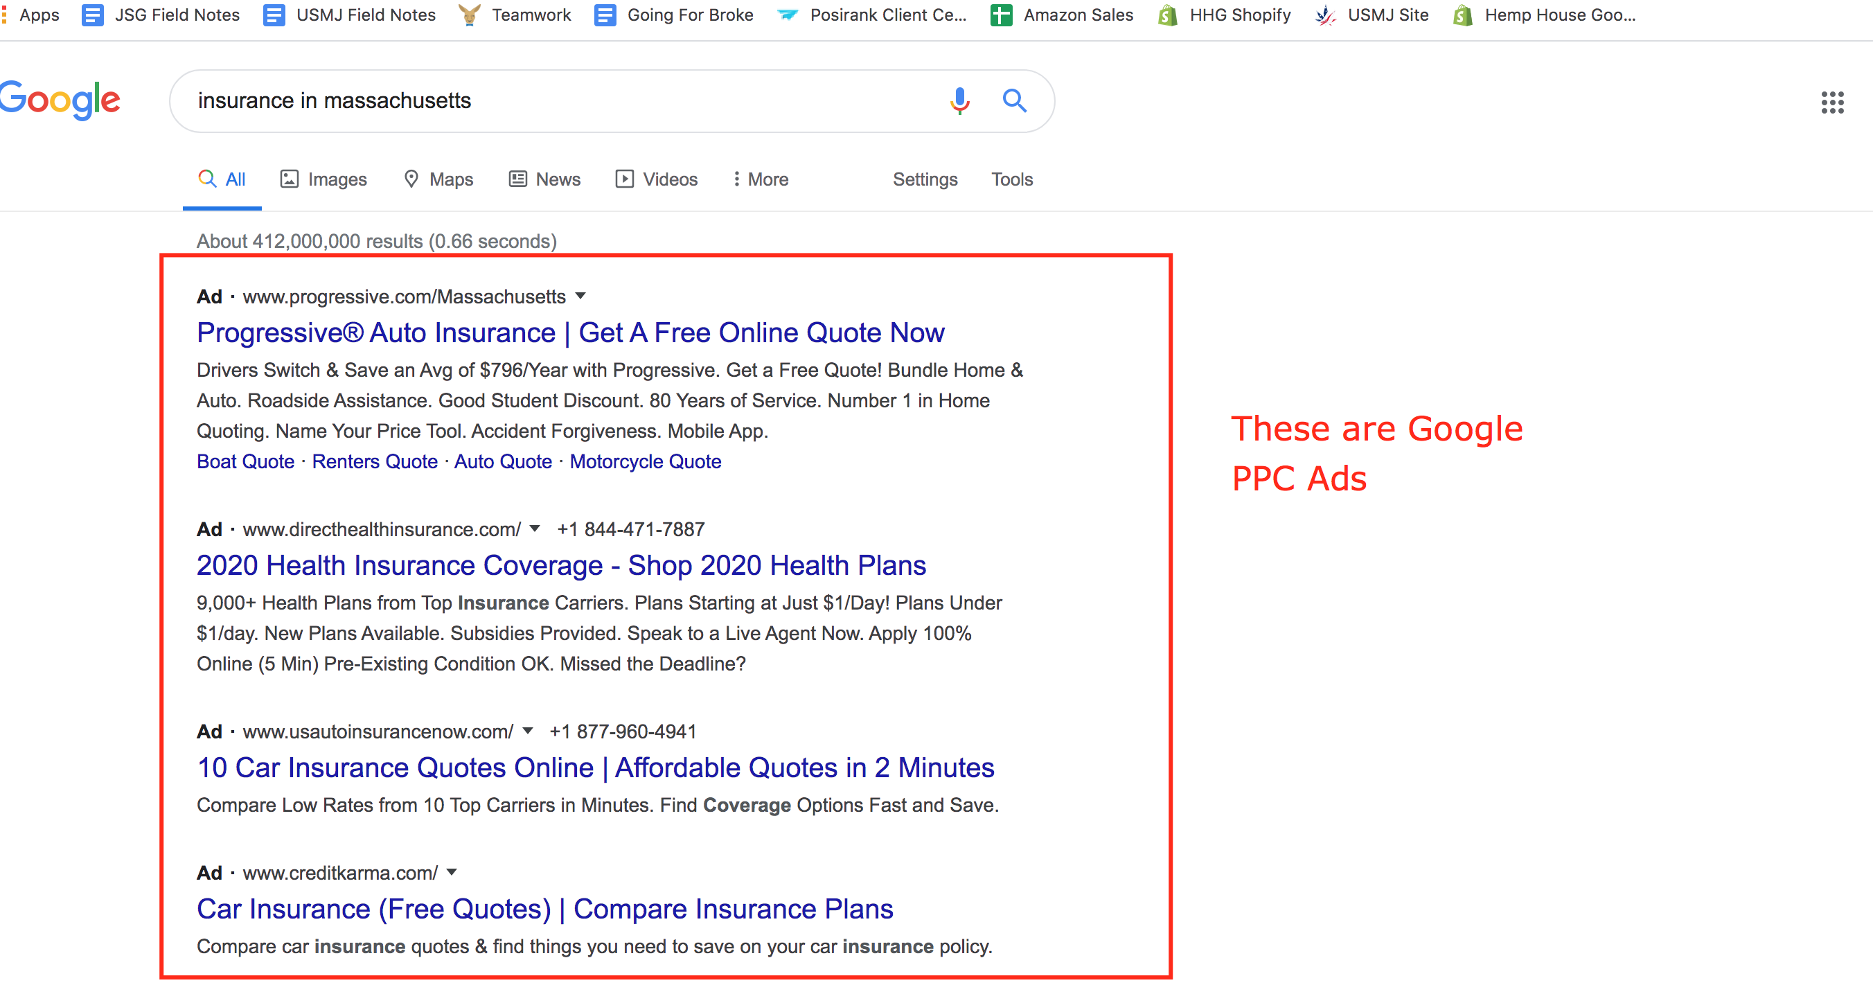Click phone number +1 877-960-4941
Viewport: 1873px width, 985px height.
(x=623, y=731)
